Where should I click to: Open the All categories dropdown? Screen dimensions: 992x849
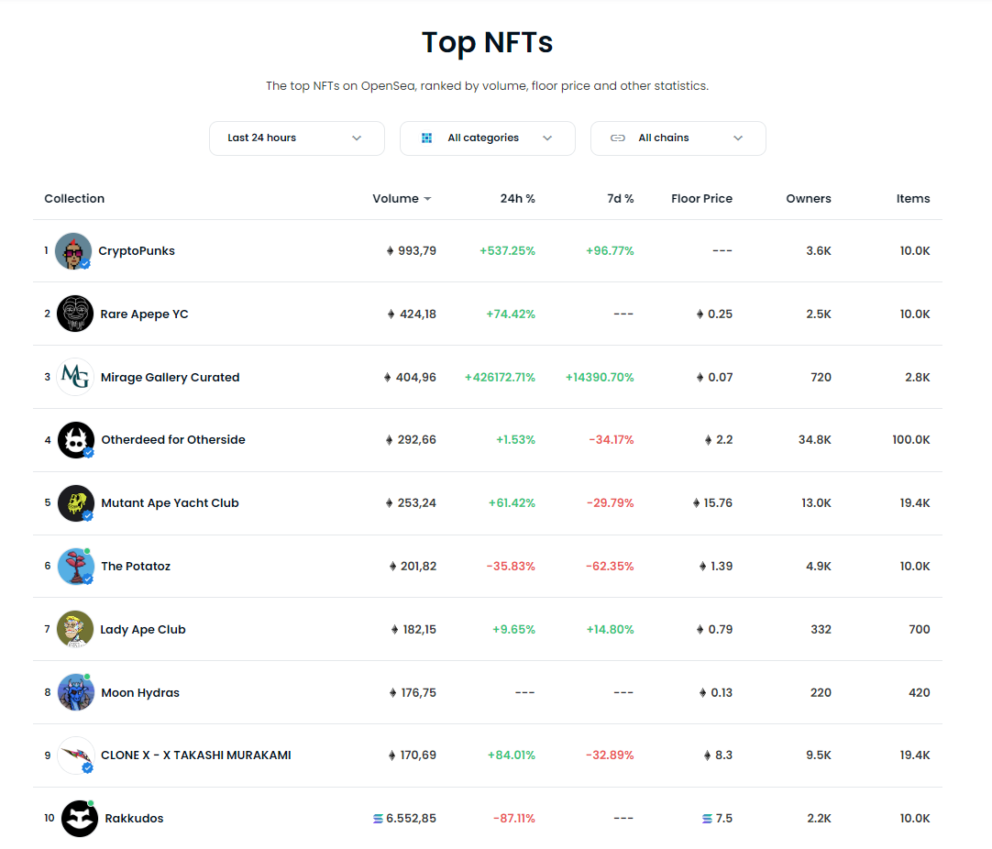pos(487,138)
